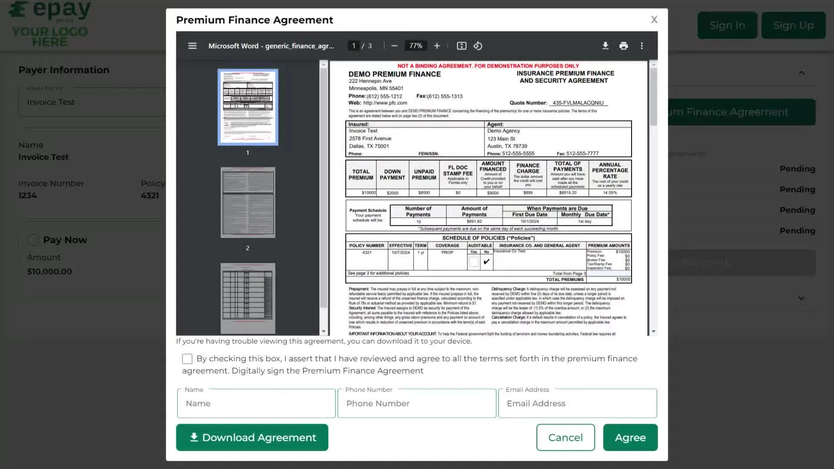Expand the lower right section chevron
834x469 pixels.
(x=801, y=298)
